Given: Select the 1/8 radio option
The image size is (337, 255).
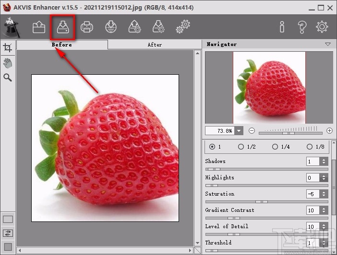Looking at the screenshot, I should coord(310,147).
